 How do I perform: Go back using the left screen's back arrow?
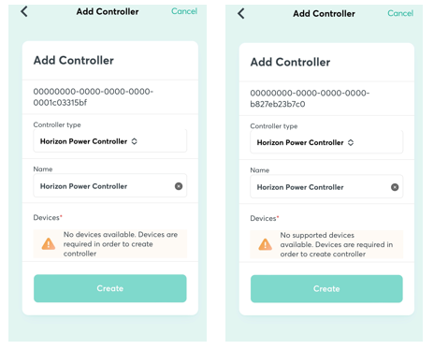pyautogui.click(x=24, y=12)
